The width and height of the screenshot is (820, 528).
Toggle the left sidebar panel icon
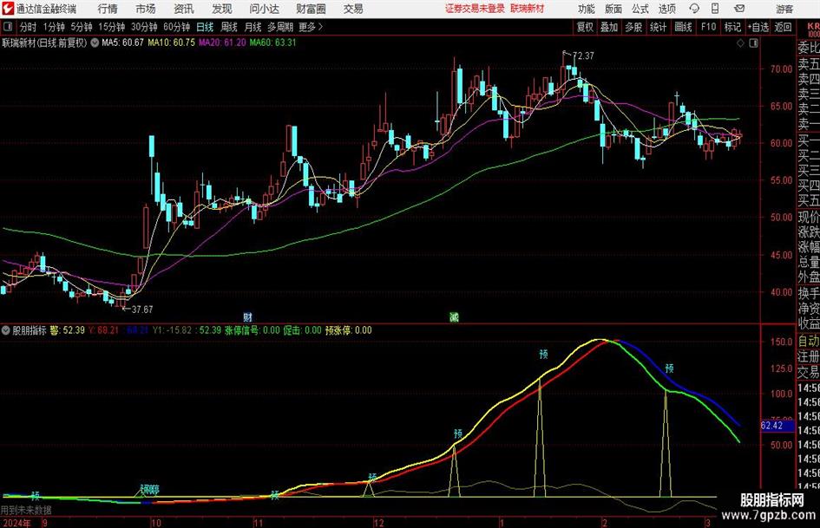(8, 27)
